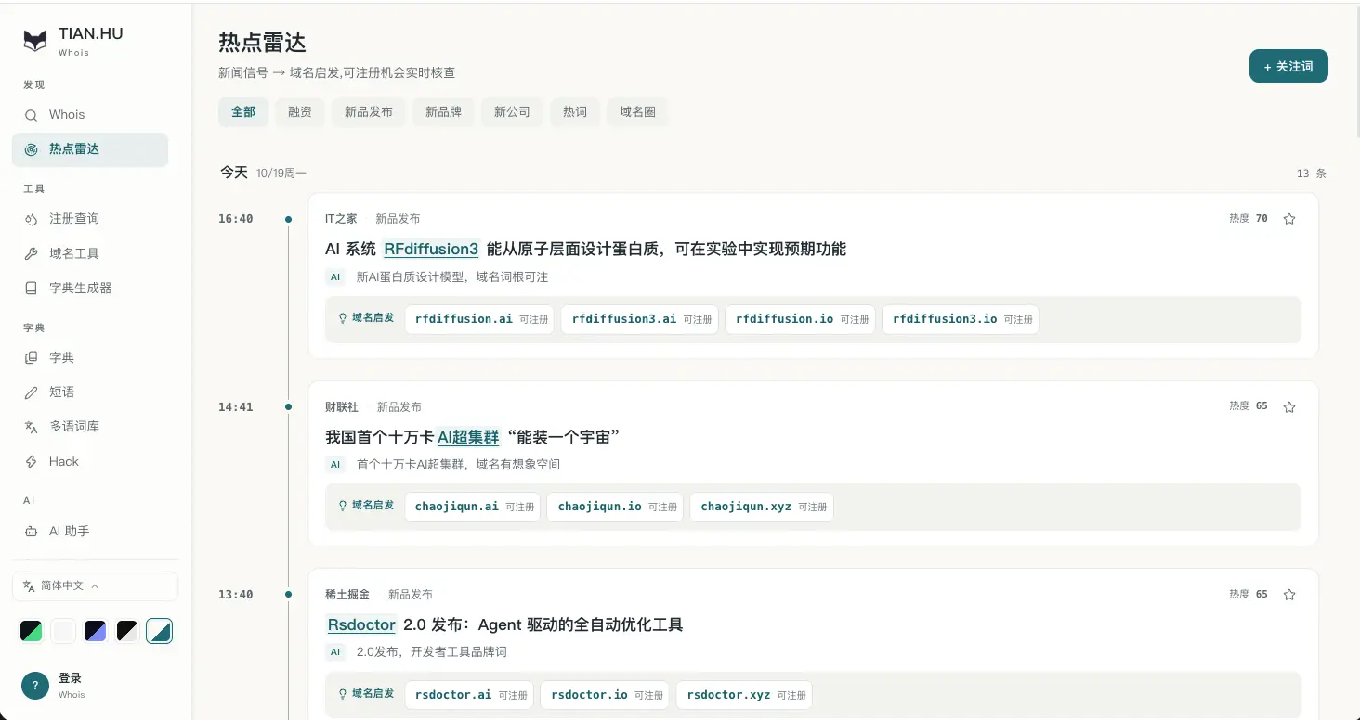Click the IT之家 source label
The image size is (1360, 720).
tap(341, 219)
